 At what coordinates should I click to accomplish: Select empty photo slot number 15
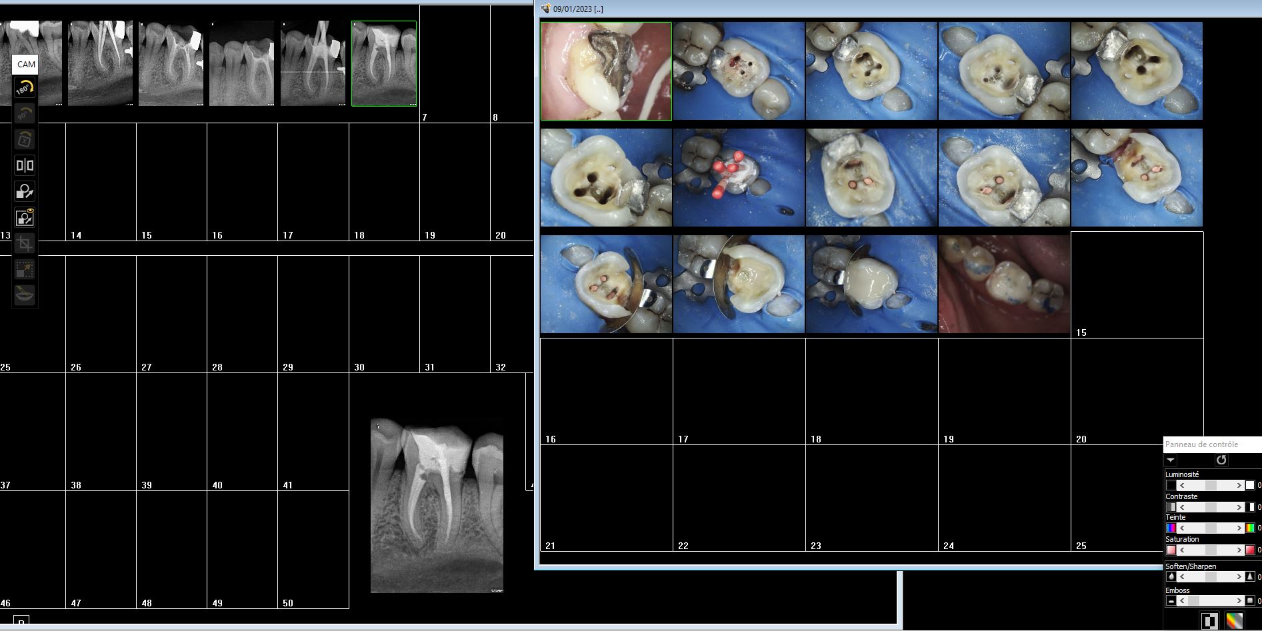[x=1137, y=285]
